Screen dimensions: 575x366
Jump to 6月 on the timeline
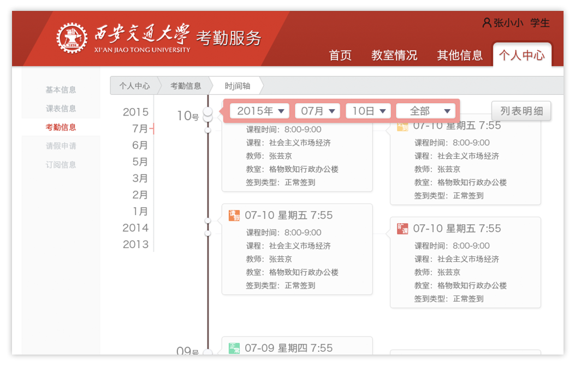coord(140,145)
